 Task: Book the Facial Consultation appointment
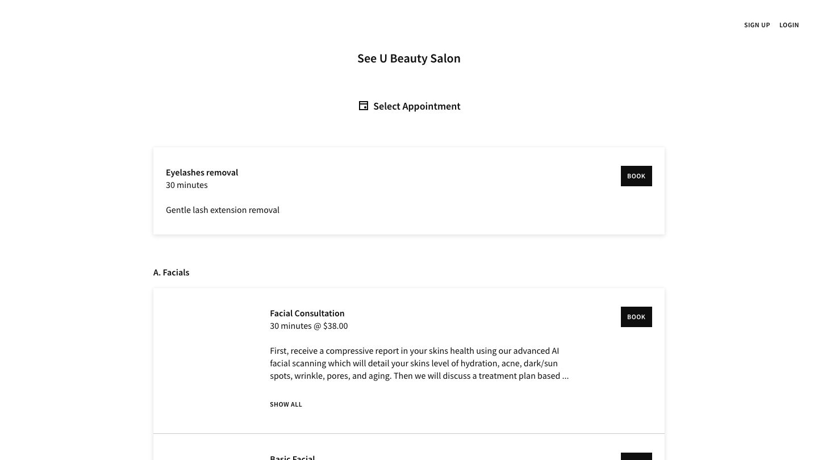point(636,317)
